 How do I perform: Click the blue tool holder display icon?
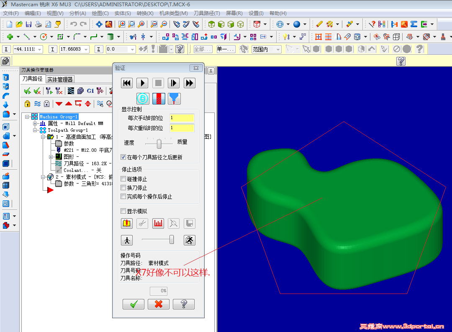(174, 99)
